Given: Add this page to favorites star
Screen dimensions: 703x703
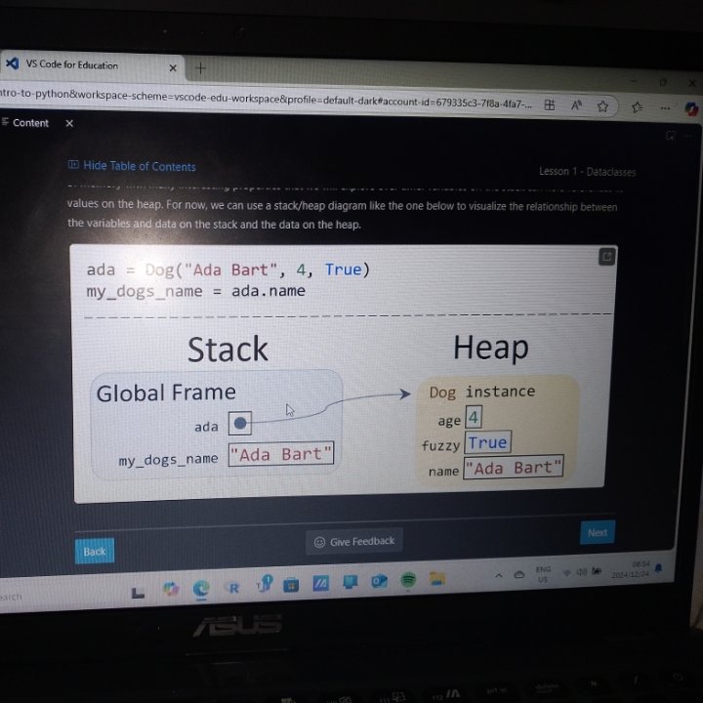Looking at the screenshot, I should (602, 106).
